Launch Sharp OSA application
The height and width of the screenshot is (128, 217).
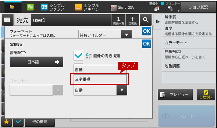122,7
